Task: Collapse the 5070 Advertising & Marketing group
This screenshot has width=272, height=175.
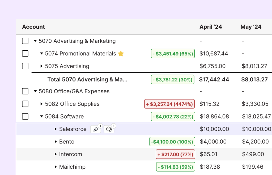Action: coord(35,41)
